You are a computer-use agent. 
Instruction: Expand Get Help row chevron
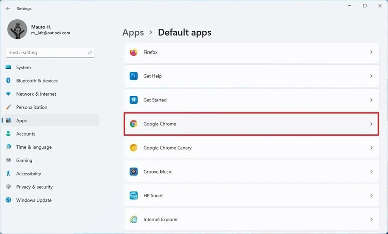tap(371, 76)
